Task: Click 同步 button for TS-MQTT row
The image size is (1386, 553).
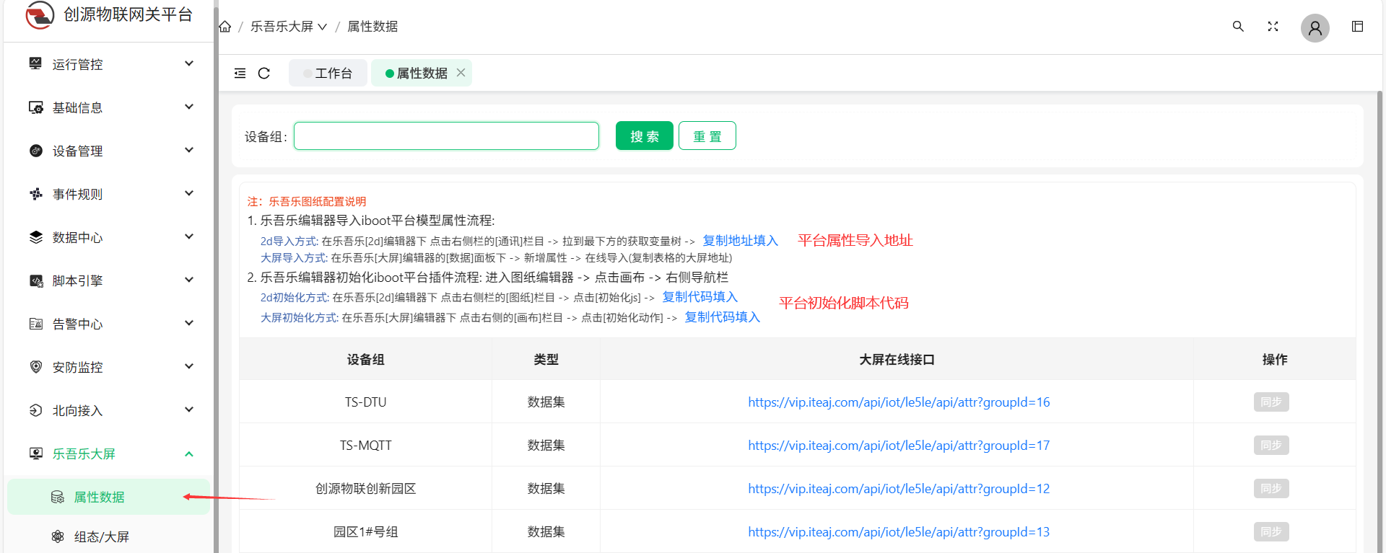Action: click(x=1270, y=446)
